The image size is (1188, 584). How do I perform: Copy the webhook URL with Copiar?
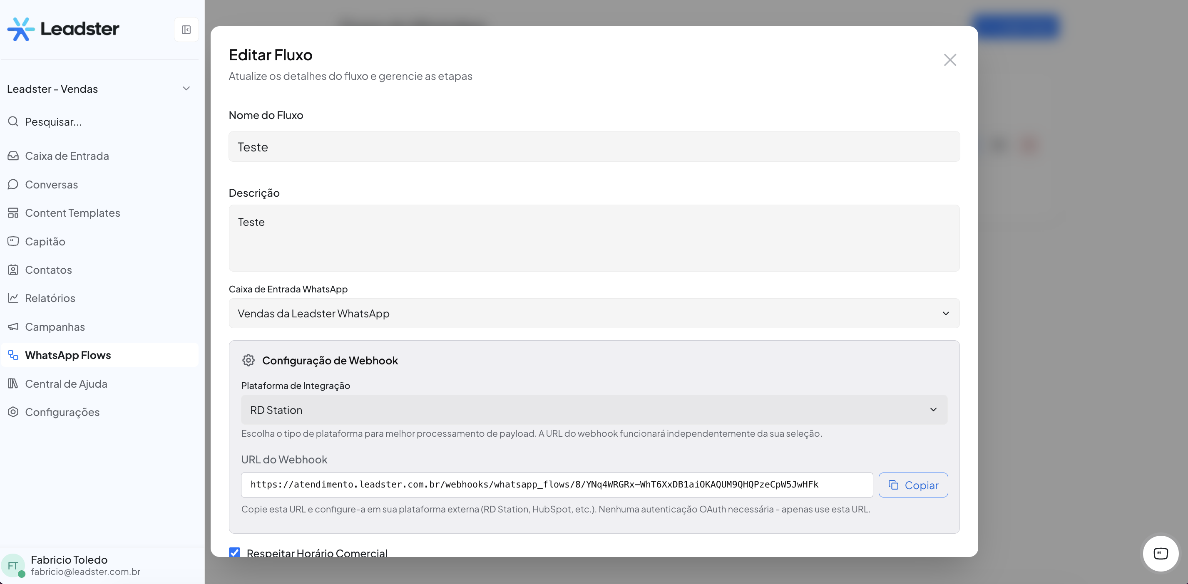tap(913, 485)
